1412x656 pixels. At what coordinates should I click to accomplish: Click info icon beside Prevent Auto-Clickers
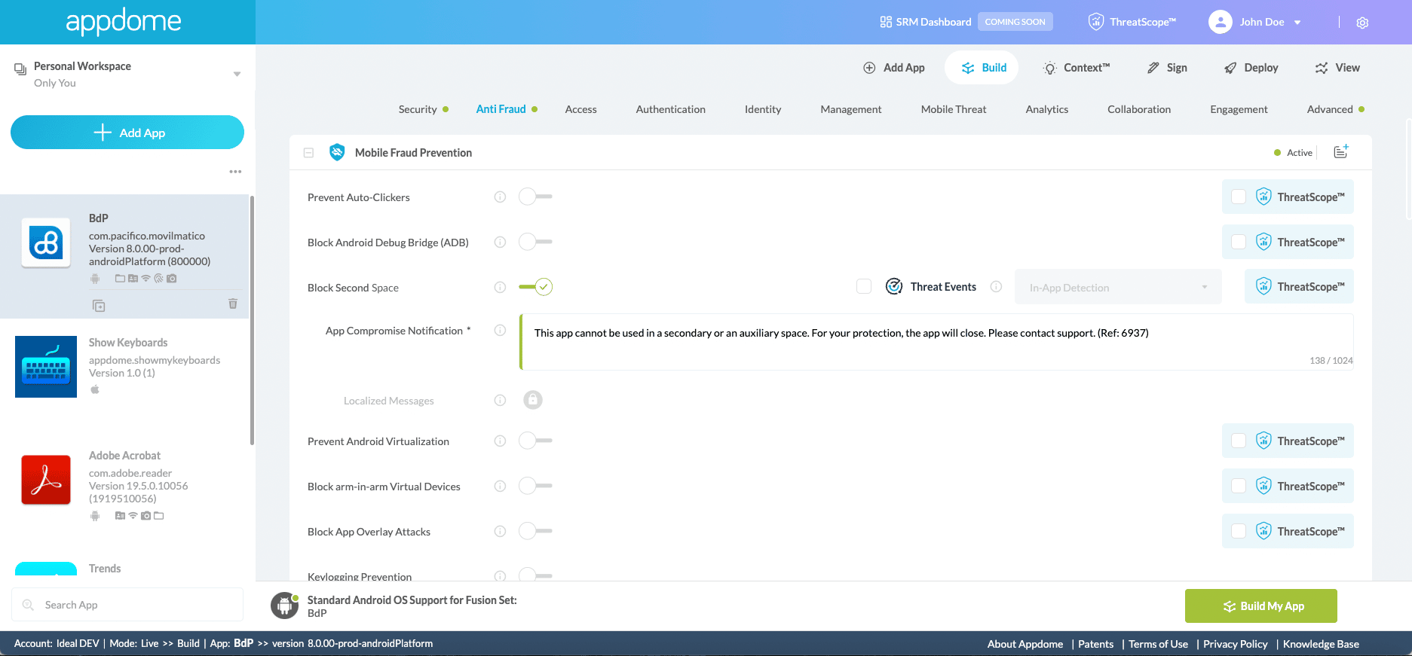point(500,197)
